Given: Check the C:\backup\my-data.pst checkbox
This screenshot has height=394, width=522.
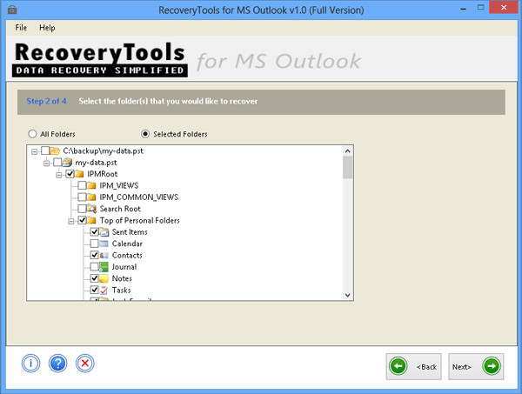Looking at the screenshot, I should 45,150.
